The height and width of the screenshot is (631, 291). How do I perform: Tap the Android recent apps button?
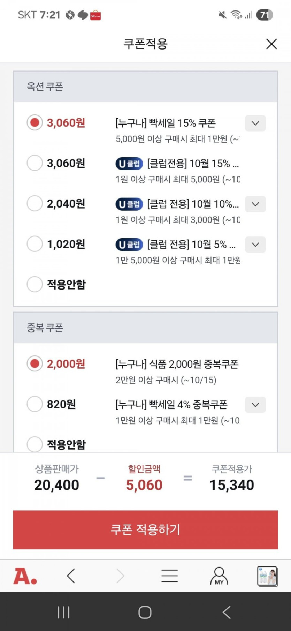63,612
